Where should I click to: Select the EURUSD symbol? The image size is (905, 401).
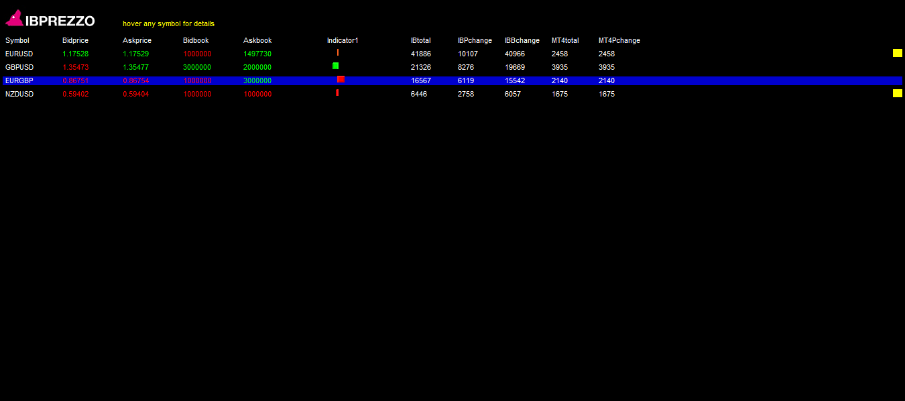click(x=19, y=54)
